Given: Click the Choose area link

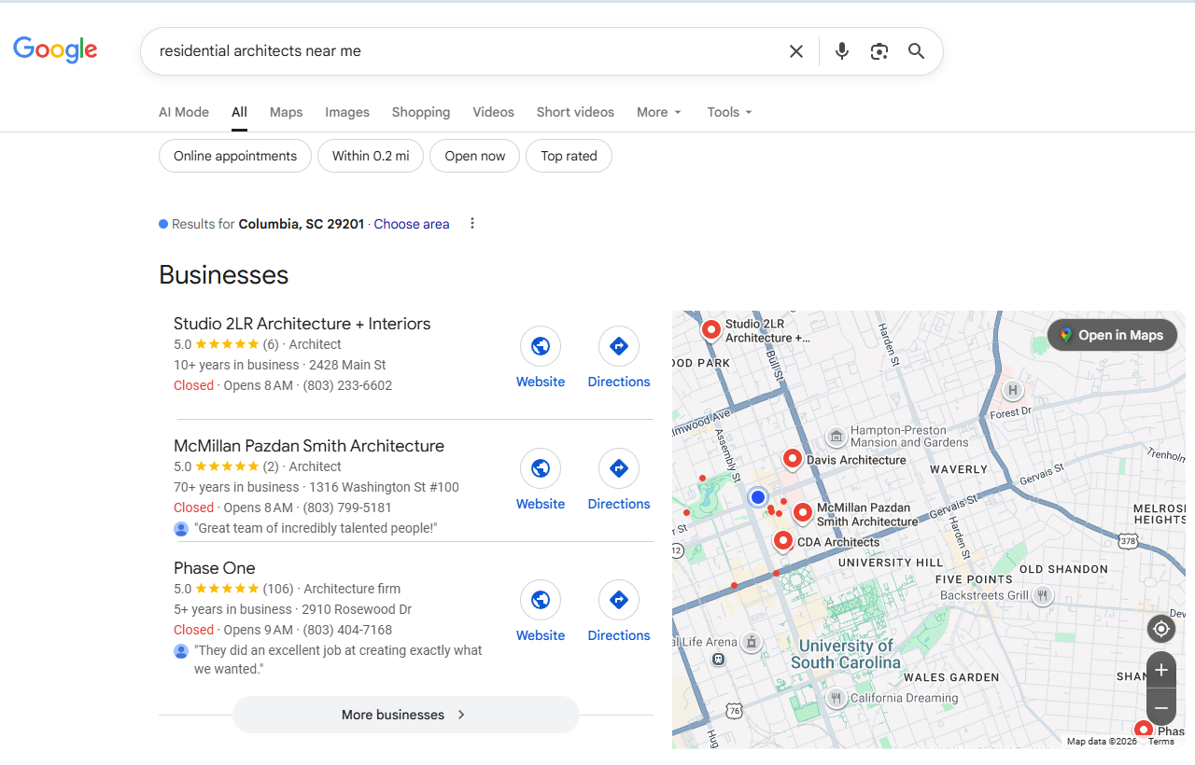Looking at the screenshot, I should point(412,224).
